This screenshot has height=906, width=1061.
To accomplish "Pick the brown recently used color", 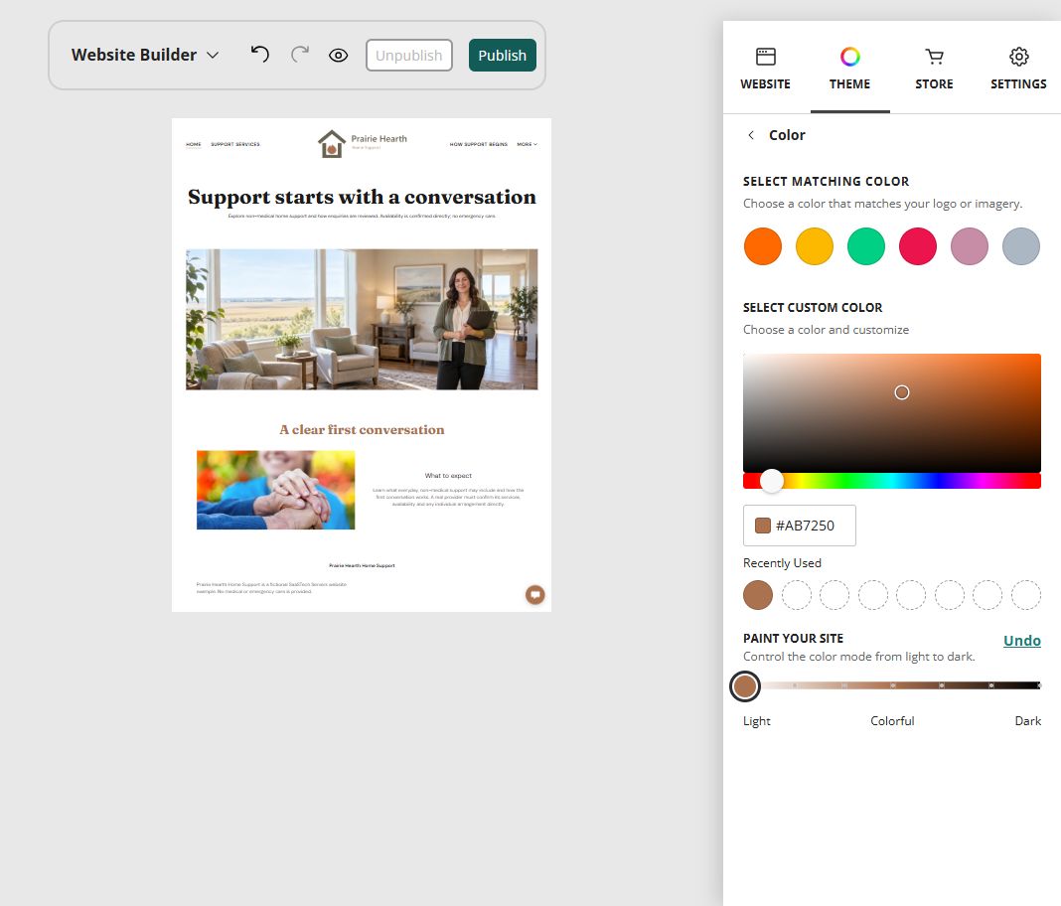I will pyautogui.click(x=758, y=595).
